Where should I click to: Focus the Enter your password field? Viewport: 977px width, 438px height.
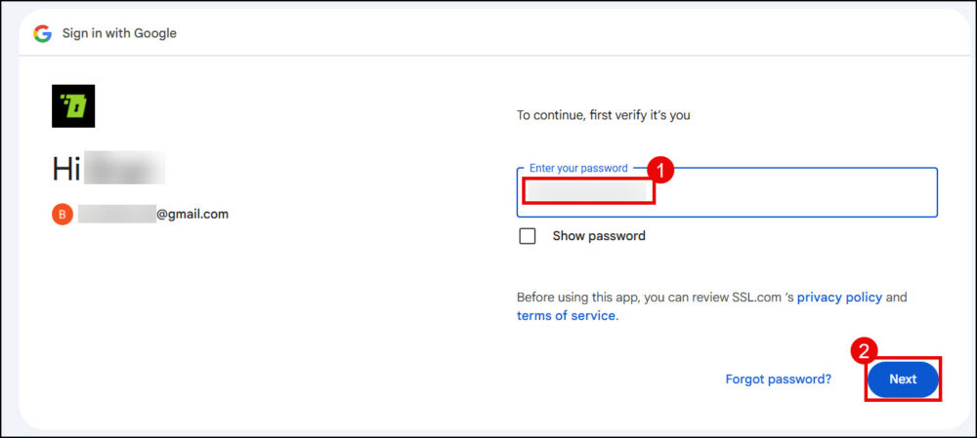782,193
